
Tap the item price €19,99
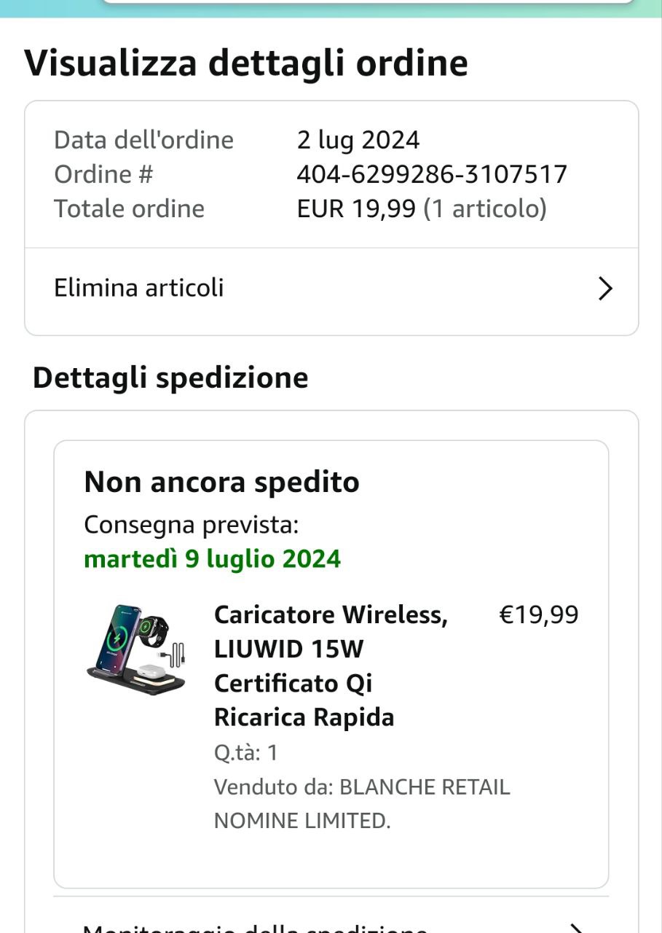point(539,615)
